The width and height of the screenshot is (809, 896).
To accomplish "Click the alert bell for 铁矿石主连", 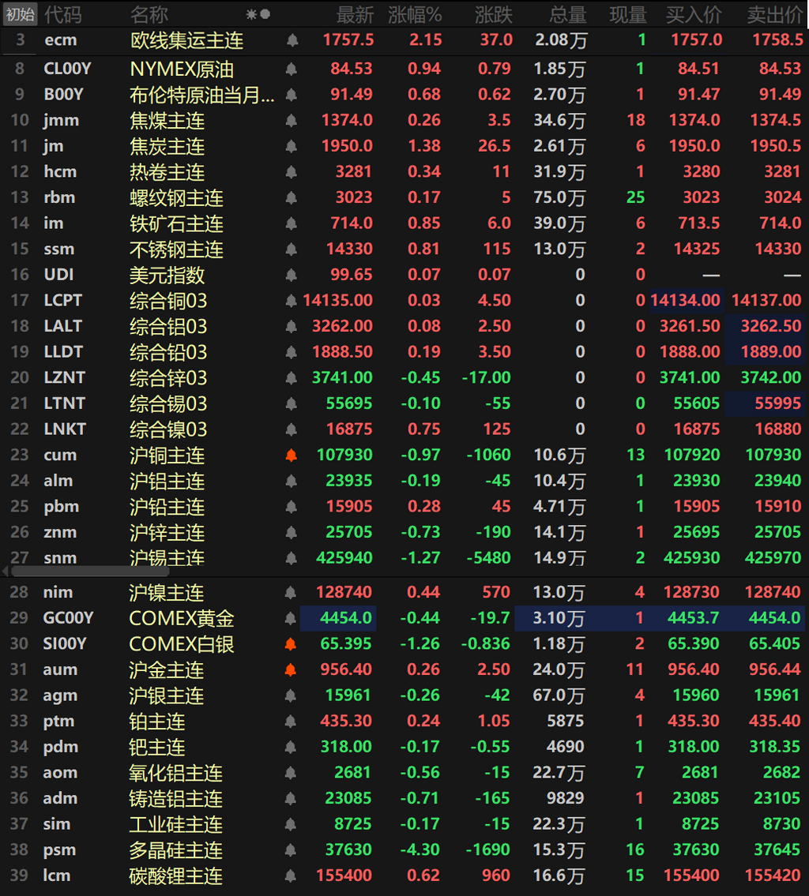I will pyautogui.click(x=291, y=223).
